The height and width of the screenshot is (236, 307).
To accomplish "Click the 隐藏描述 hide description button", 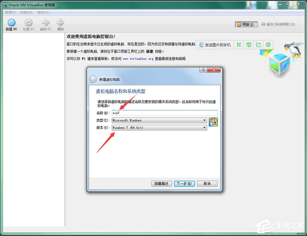I will pos(161,184).
